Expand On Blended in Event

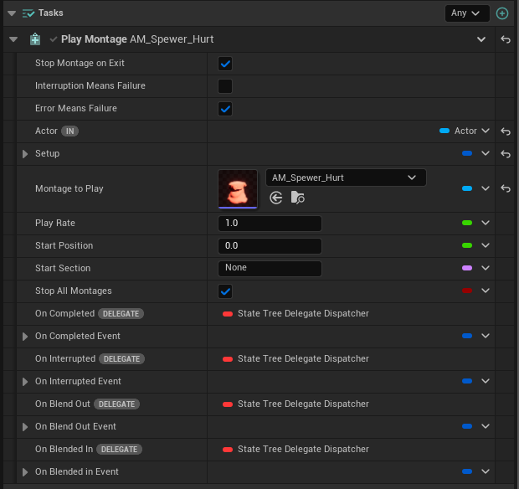(25, 472)
